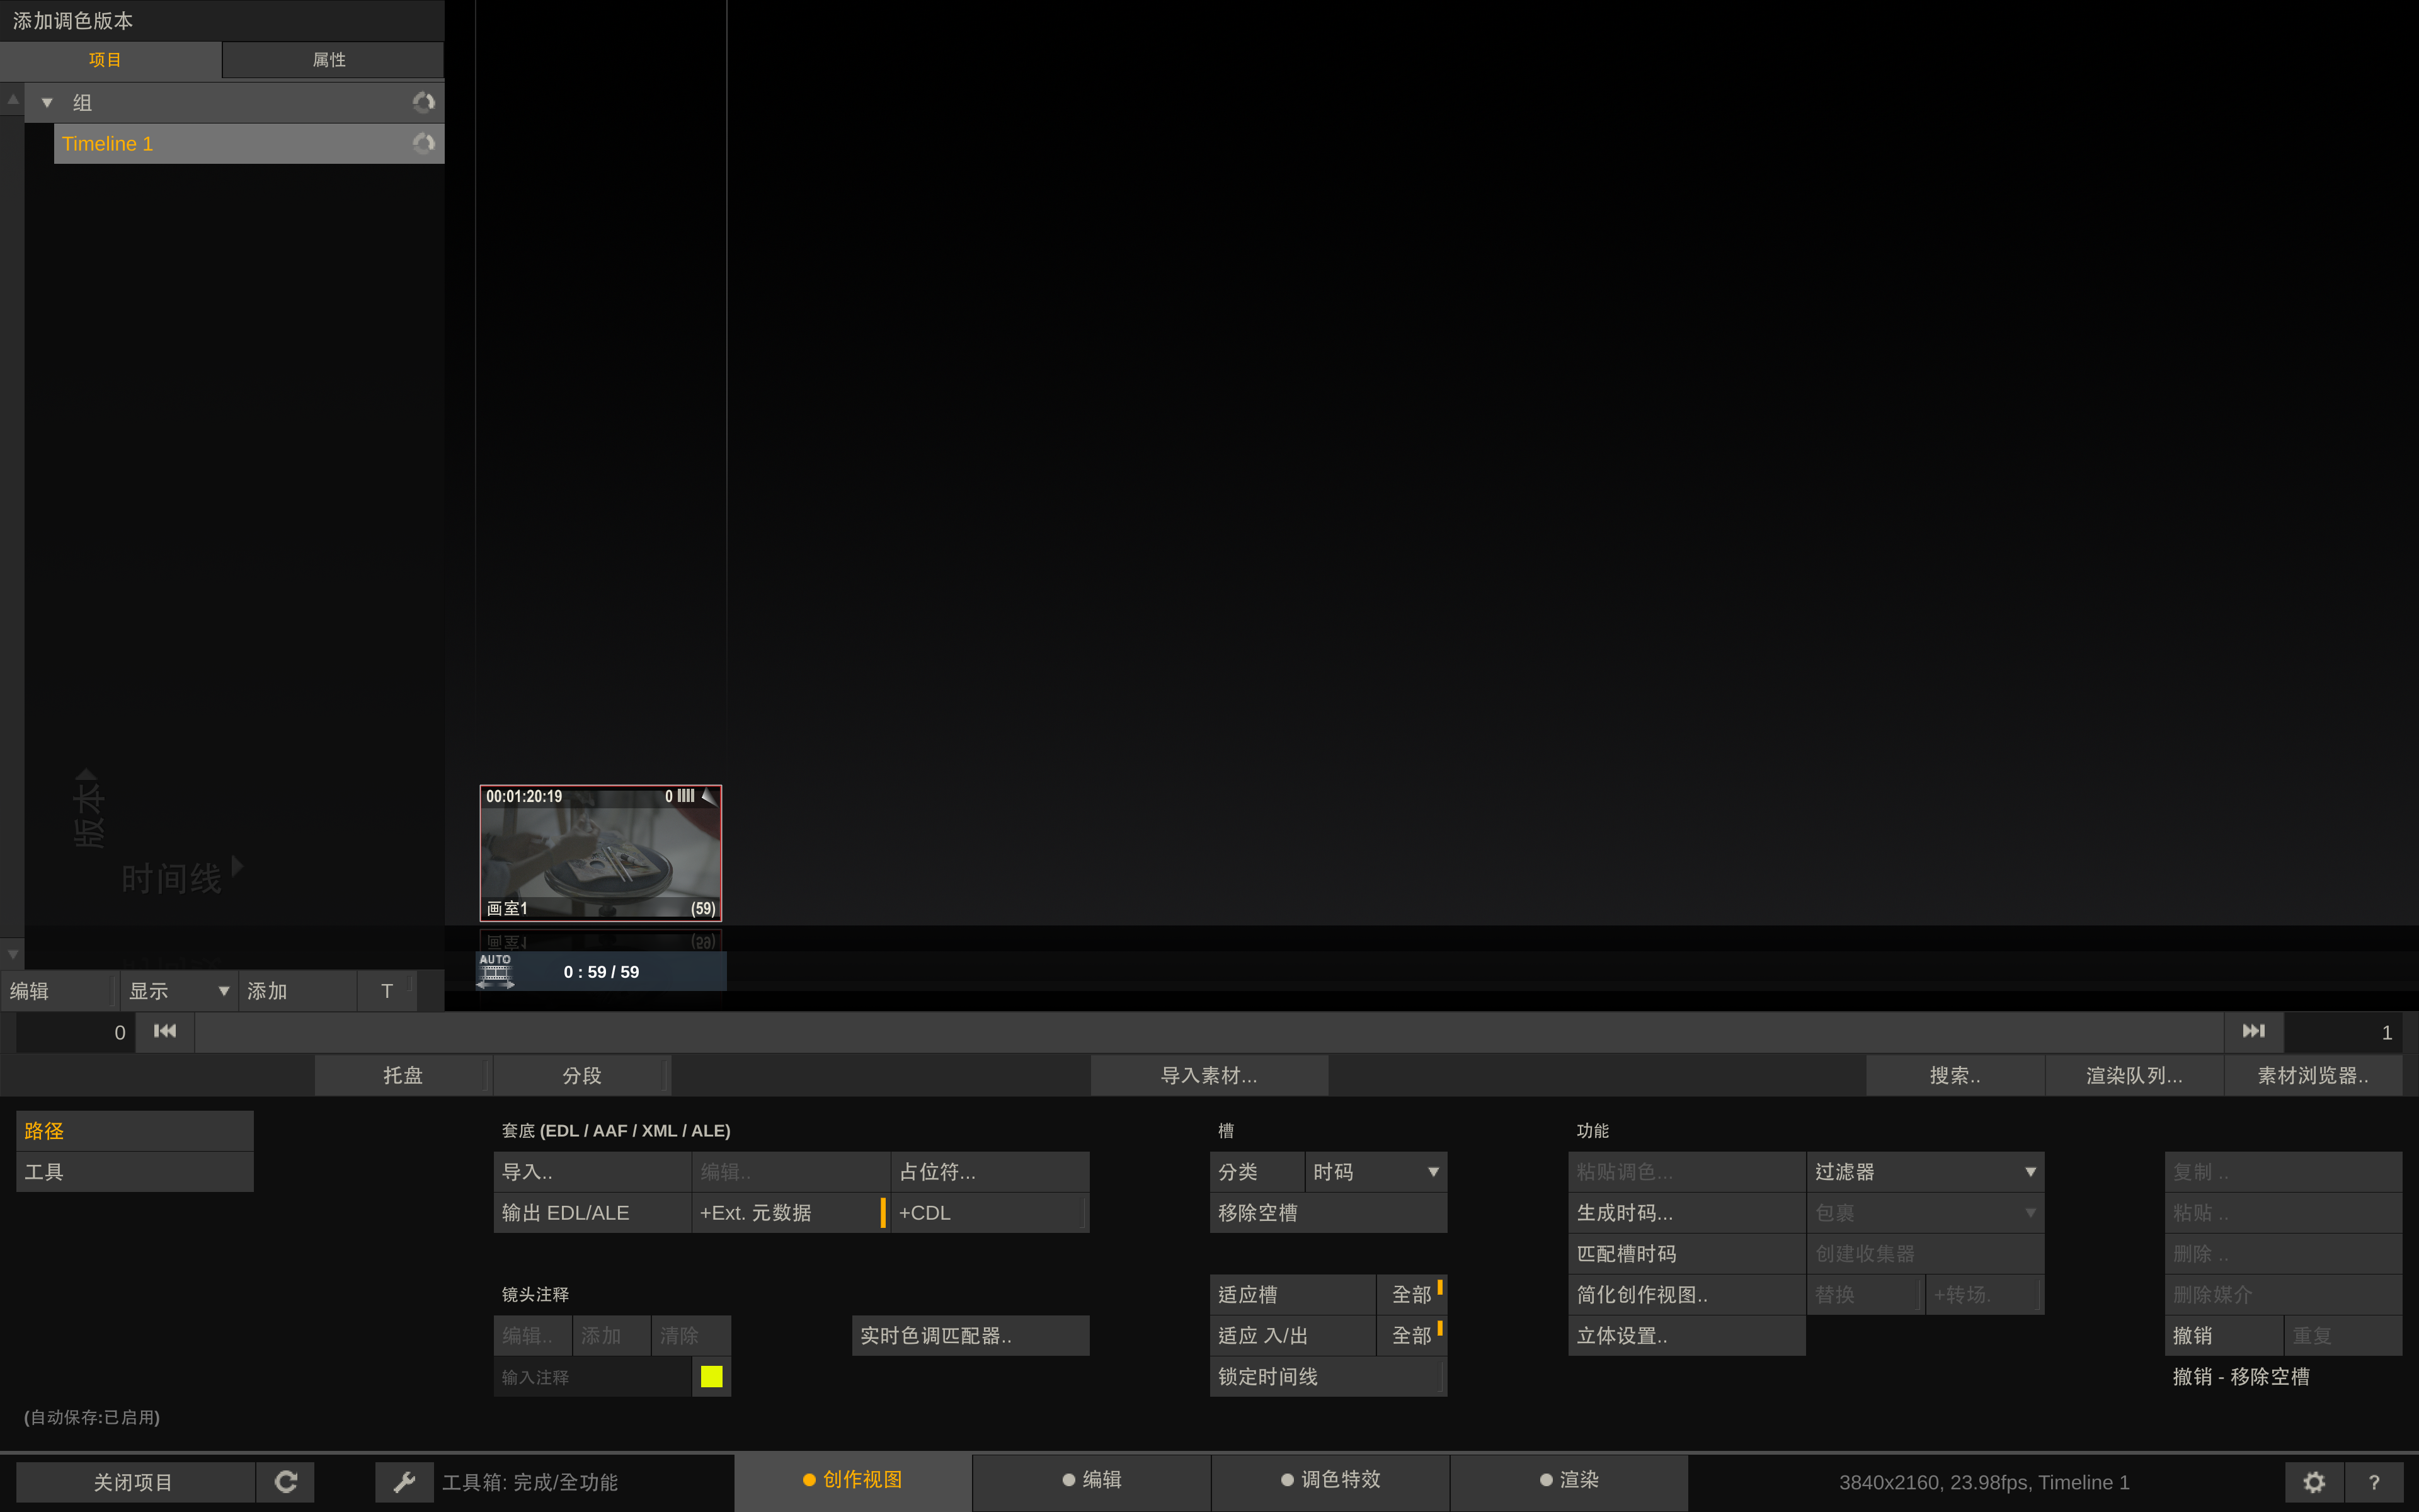This screenshot has height=1512, width=2419.
Task: Toggle the 锁定时间线 option
Action: (x=1327, y=1376)
